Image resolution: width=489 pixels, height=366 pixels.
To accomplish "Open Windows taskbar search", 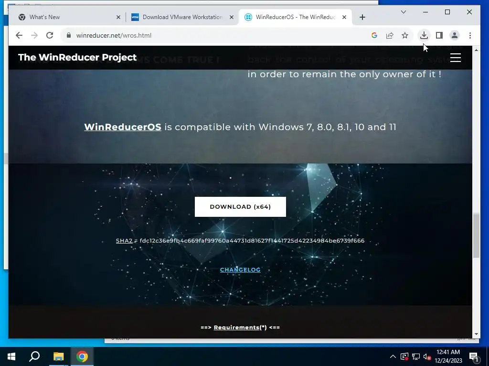I will tap(34, 356).
